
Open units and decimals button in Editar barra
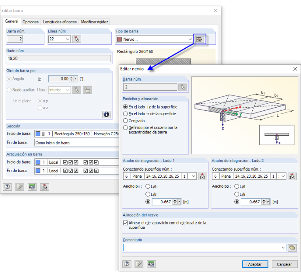32,187
